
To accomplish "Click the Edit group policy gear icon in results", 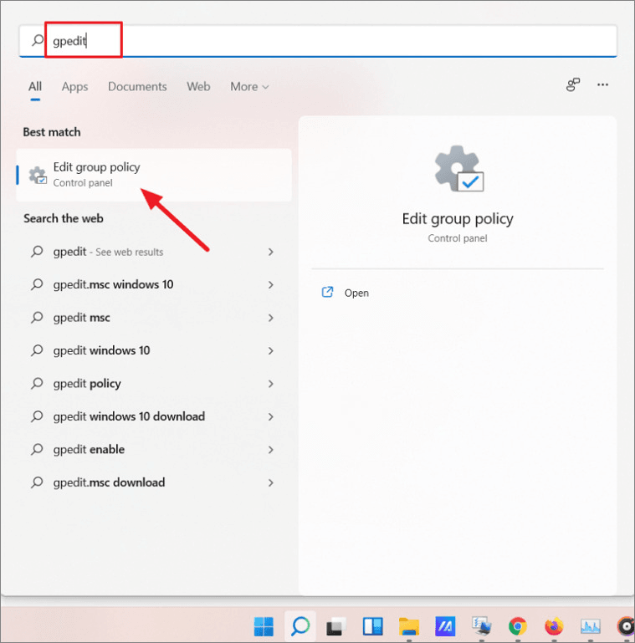I will pyautogui.click(x=38, y=175).
